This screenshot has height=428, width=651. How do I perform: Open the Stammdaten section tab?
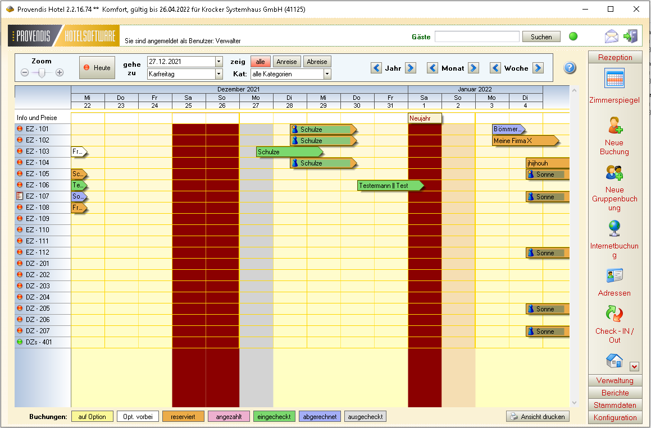tap(614, 406)
